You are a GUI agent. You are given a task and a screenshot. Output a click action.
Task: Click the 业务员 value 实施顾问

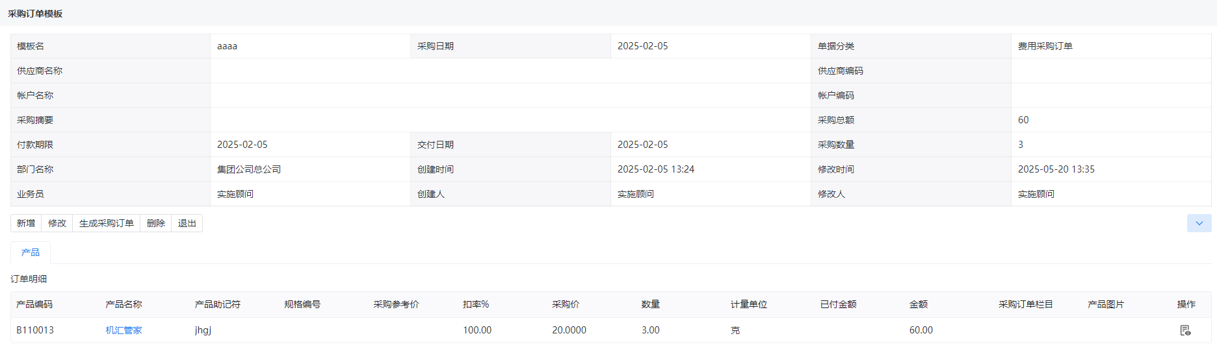pyautogui.click(x=235, y=194)
